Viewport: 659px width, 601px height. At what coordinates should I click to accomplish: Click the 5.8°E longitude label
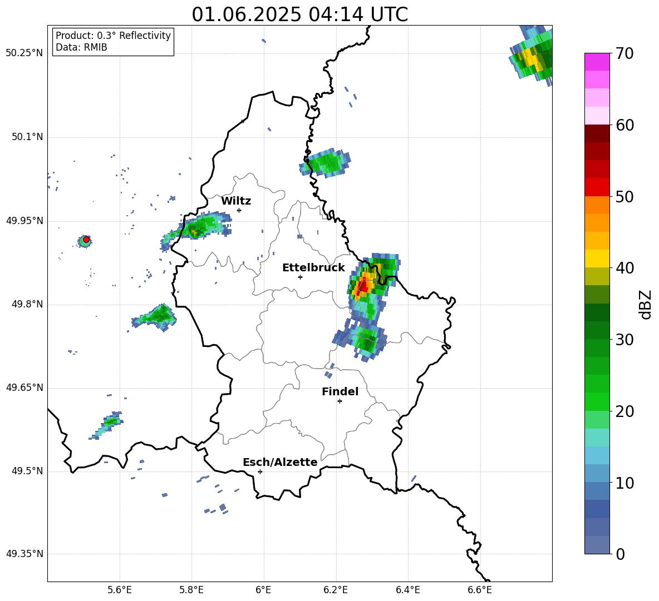click(x=191, y=590)
